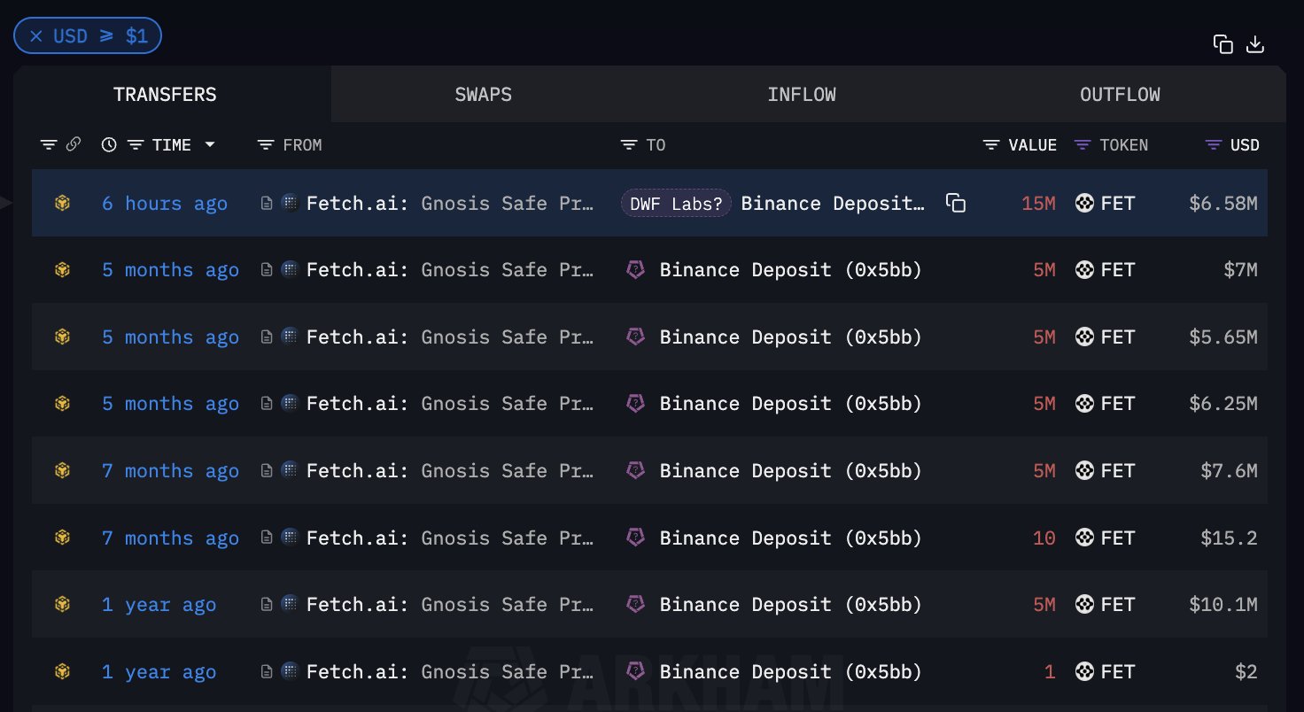Open the INFLOW tab
The width and height of the screenshot is (1304, 712).
coord(801,94)
